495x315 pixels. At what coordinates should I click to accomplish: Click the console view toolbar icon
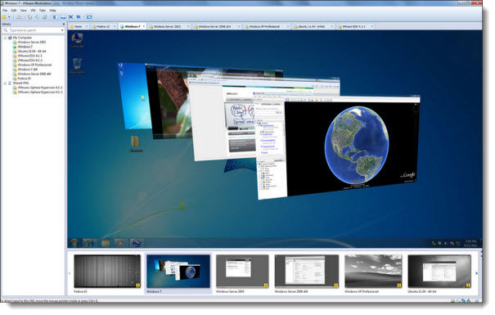(x=89, y=17)
